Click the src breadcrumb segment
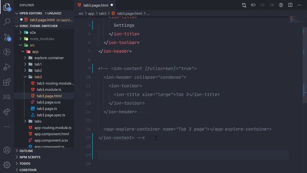This screenshot has height=173, width=307. coord(81,13)
